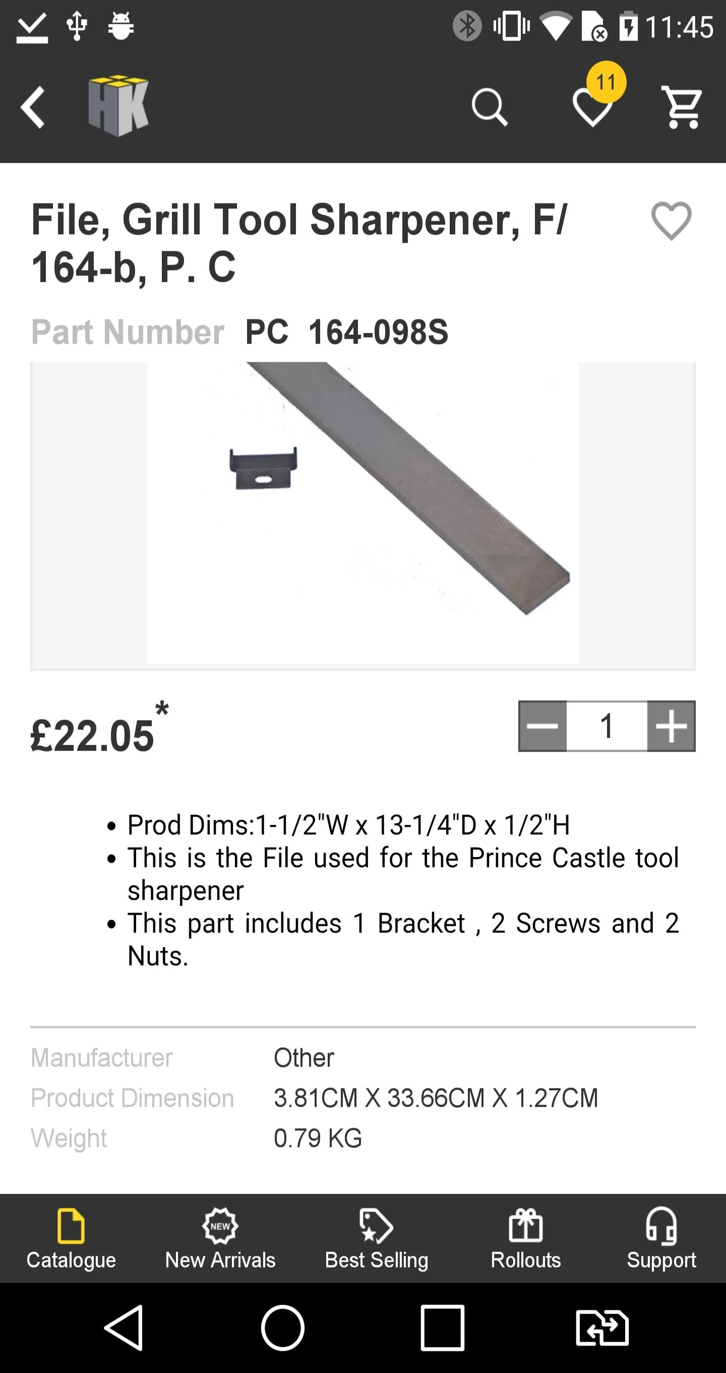
Task: Tap the Android back navigation button
Action: click(x=124, y=1327)
